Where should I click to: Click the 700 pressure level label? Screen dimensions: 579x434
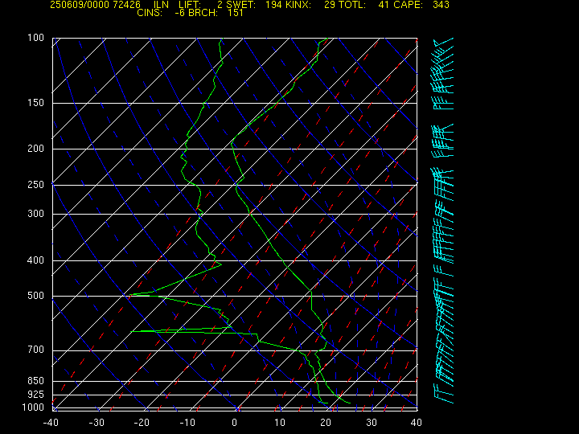pyautogui.click(x=36, y=350)
